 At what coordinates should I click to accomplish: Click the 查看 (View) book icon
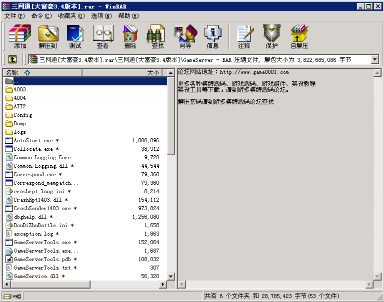[102, 36]
